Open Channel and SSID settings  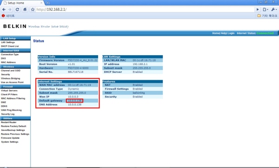(11, 71)
